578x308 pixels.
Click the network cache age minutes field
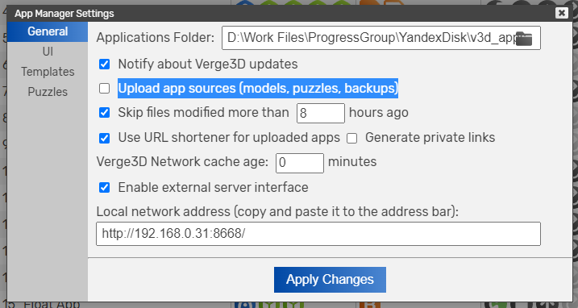pos(300,163)
